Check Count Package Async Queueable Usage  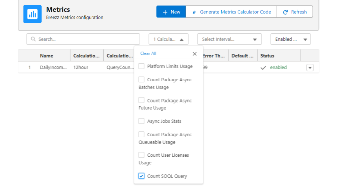click(142, 134)
